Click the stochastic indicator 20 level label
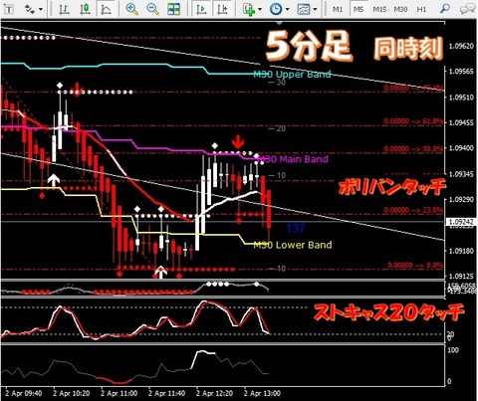The image size is (478, 401). point(450,333)
